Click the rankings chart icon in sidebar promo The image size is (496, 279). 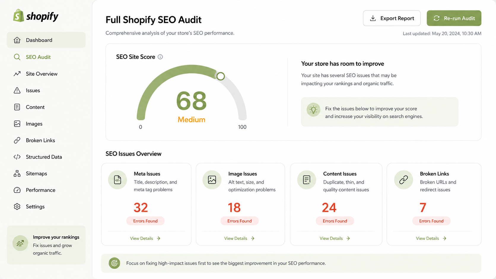click(x=20, y=243)
